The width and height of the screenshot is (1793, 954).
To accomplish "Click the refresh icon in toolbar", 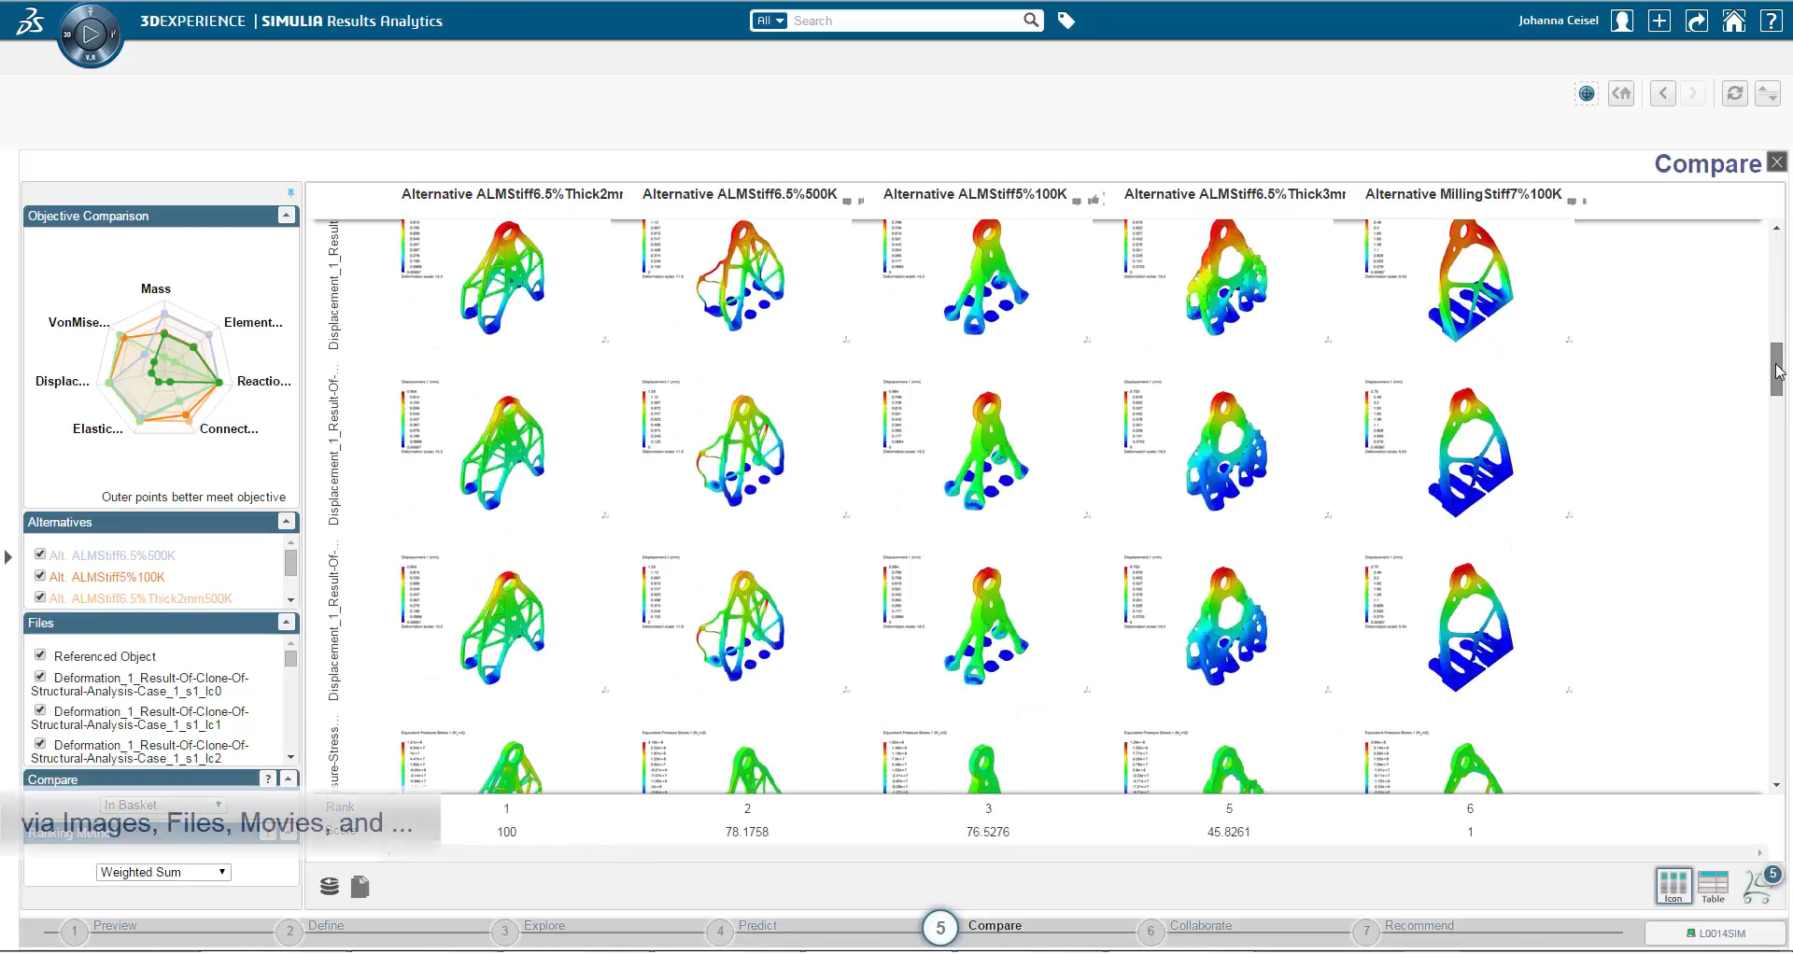I will (1734, 93).
